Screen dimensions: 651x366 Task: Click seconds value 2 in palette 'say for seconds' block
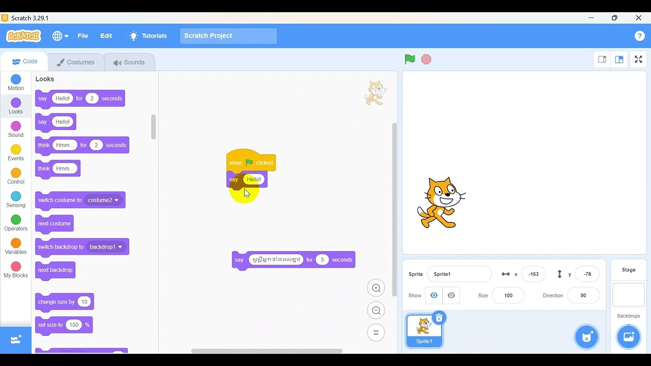coord(92,99)
